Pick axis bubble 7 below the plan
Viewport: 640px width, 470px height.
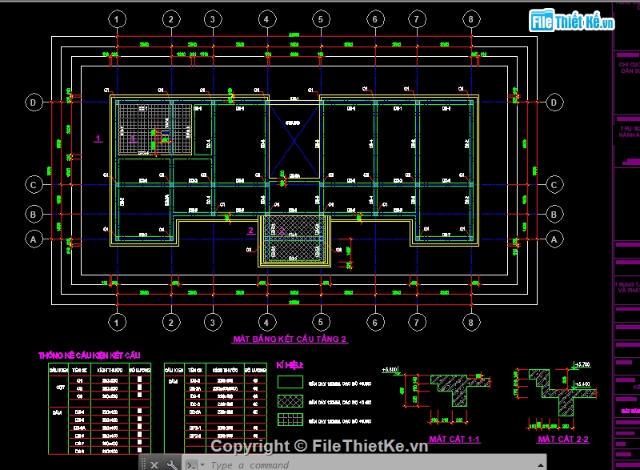(417, 323)
